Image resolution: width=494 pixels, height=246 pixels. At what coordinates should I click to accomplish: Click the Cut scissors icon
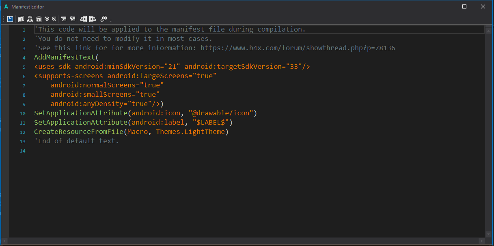click(x=30, y=19)
